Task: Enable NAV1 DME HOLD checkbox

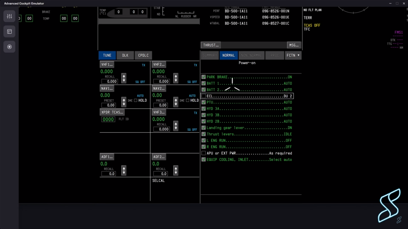Action: click(135, 101)
